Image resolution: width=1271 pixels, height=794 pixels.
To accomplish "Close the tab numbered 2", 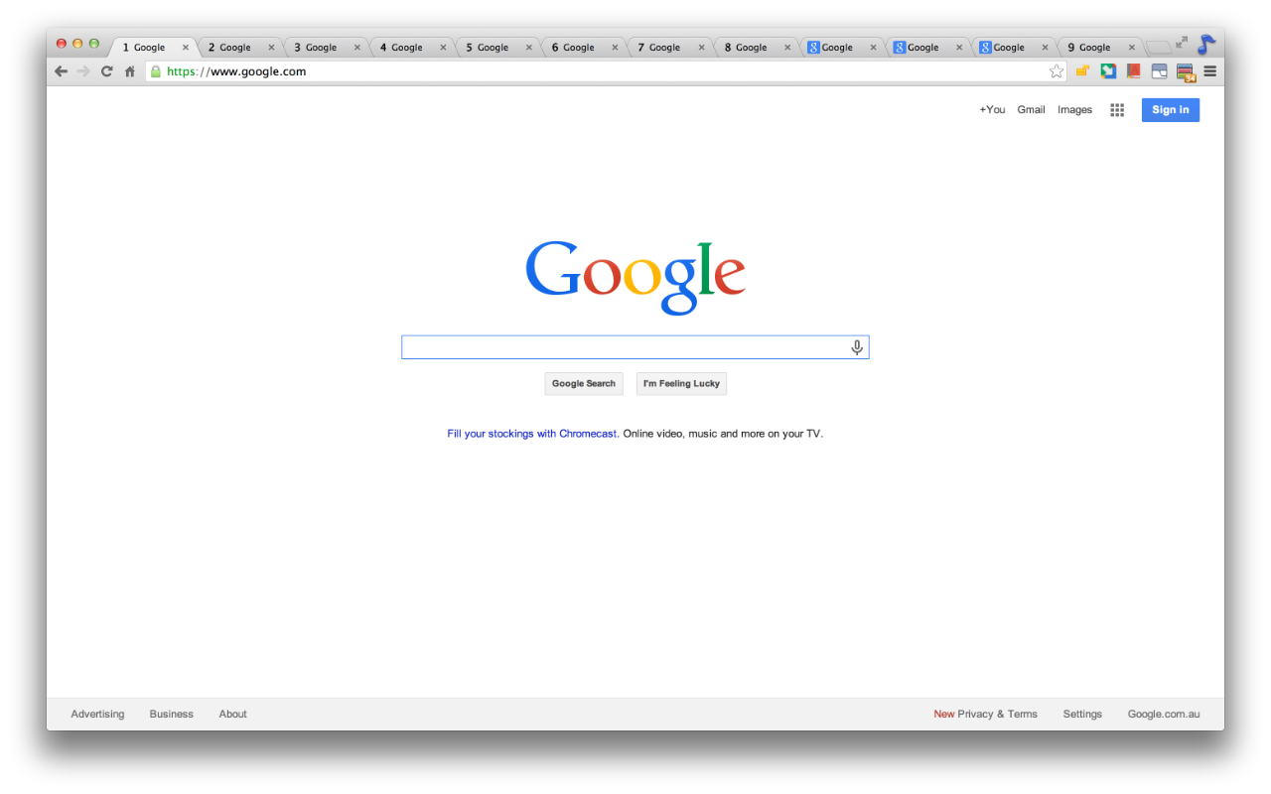I will pyautogui.click(x=271, y=48).
